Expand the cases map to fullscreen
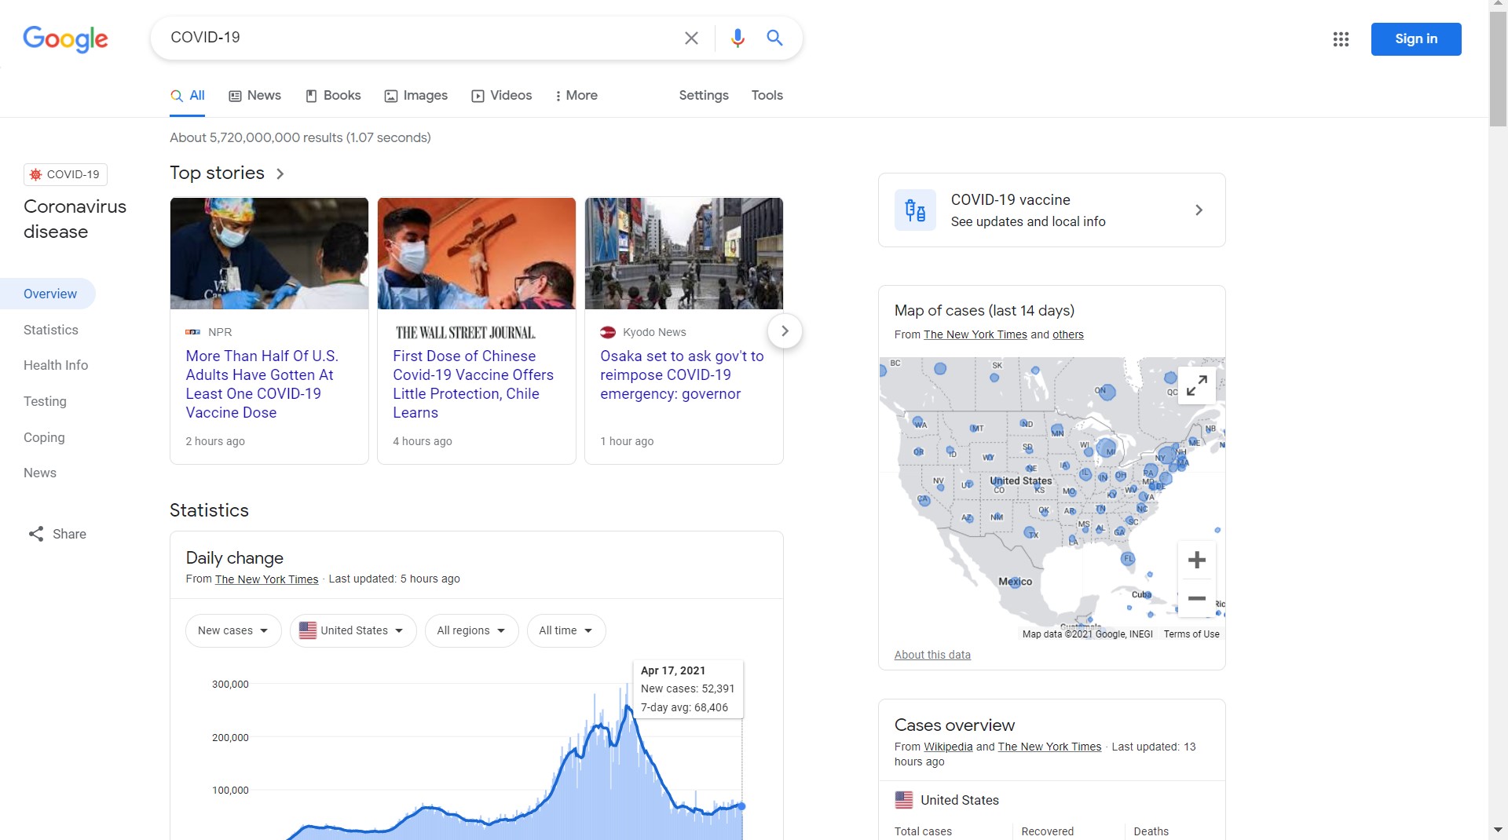The width and height of the screenshot is (1508, 840). pos(1197,385)
